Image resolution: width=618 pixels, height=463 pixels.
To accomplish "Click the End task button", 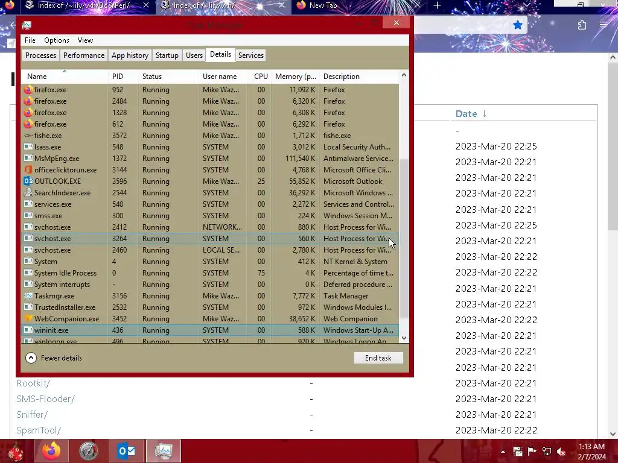I will click(378, 358).
